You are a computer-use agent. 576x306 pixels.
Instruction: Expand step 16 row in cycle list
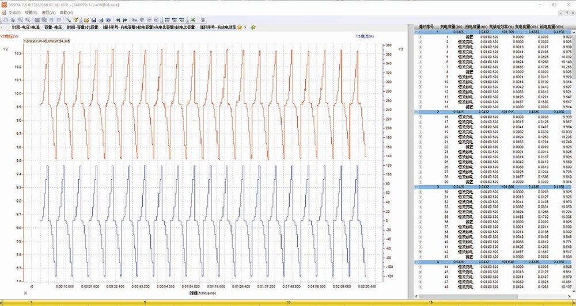coord(420,116)
